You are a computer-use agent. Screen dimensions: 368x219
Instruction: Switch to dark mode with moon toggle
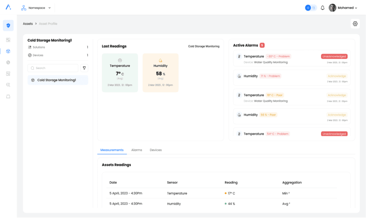click(x=314, y=8)
